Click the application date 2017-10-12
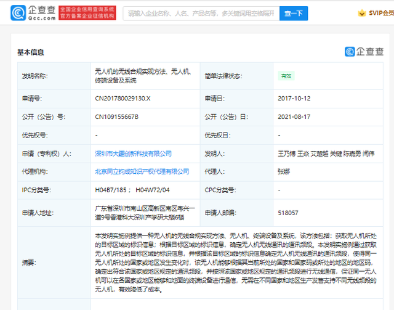This screenshot has height=310, width=394. click(x=294, y=98)
